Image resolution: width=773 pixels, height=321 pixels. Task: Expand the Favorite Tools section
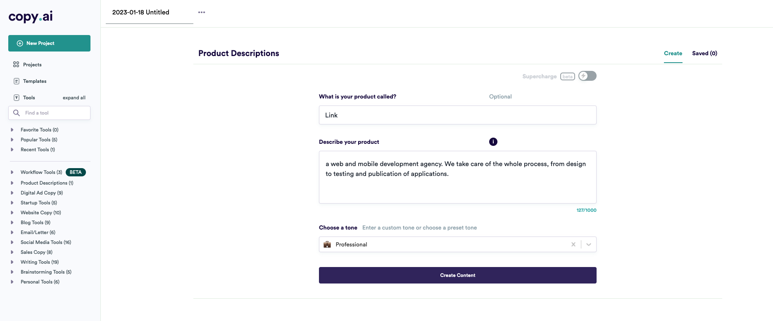[x=12, y=130]
